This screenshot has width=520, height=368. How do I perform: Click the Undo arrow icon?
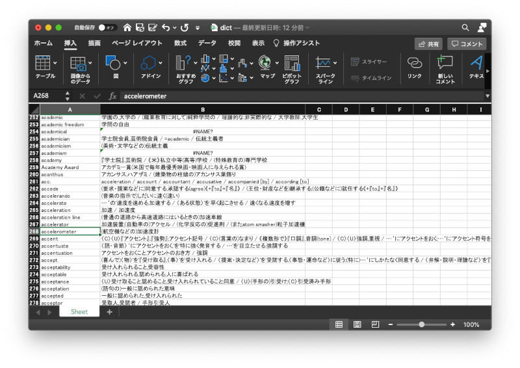(166, 27)
